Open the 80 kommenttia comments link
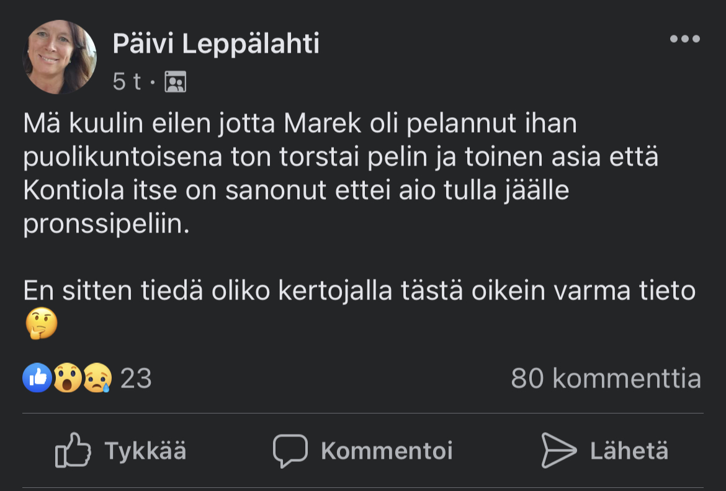 pos(606,378)
